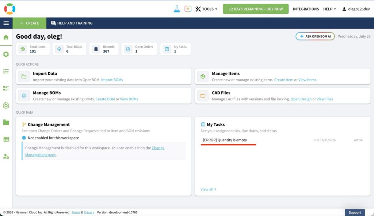Open the structured list icon in sidebar
The height and width of the screenshot is (216, 374).
pos(6,88)
